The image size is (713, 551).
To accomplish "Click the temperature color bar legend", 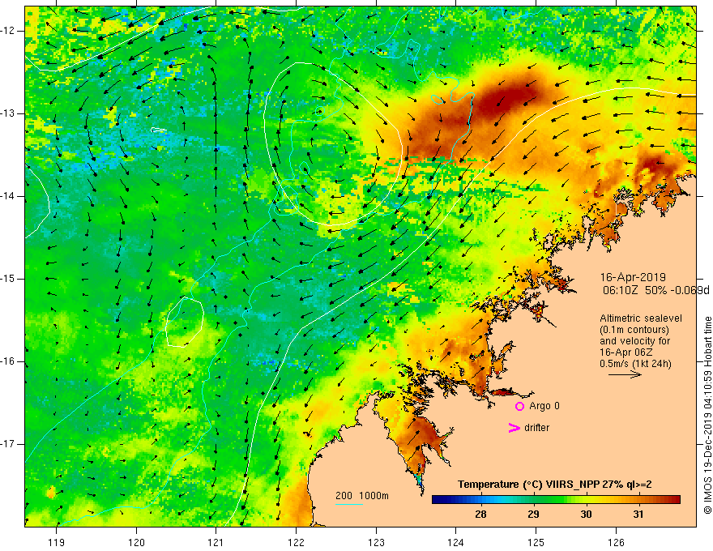I will [556, 500].
